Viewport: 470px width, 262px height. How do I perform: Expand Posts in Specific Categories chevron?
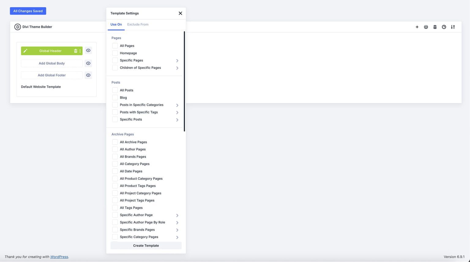(177, 105)
